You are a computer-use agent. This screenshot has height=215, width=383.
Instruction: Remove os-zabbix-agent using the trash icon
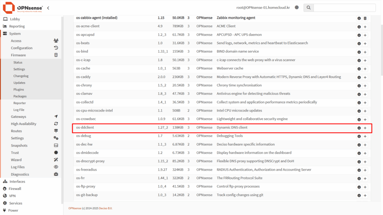click(x=365, y=18)
